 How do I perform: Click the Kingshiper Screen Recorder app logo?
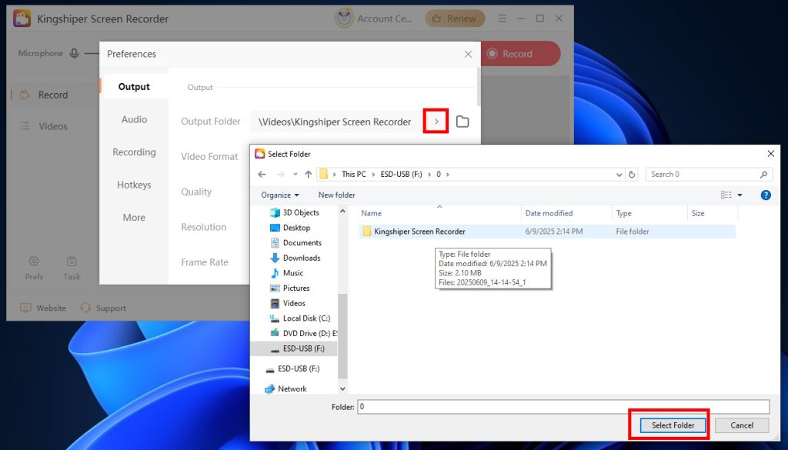coord(22,18)
